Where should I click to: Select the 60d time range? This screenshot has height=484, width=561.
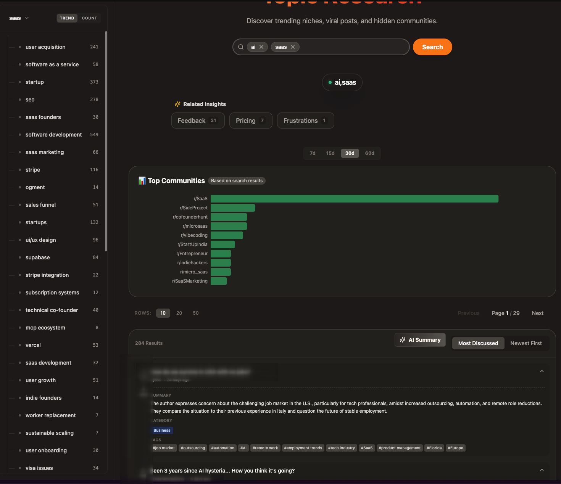(x=369, y=153)
